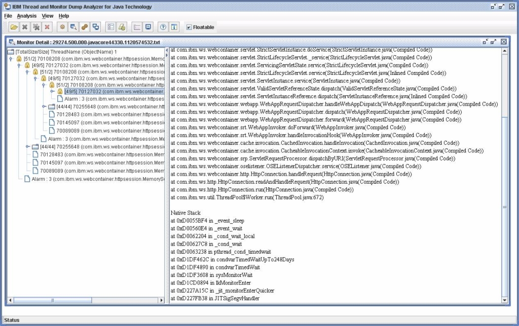Select the root [TotalSize/Size] ThreadName row
The image size is (519, 326).
tap(66, 52)
